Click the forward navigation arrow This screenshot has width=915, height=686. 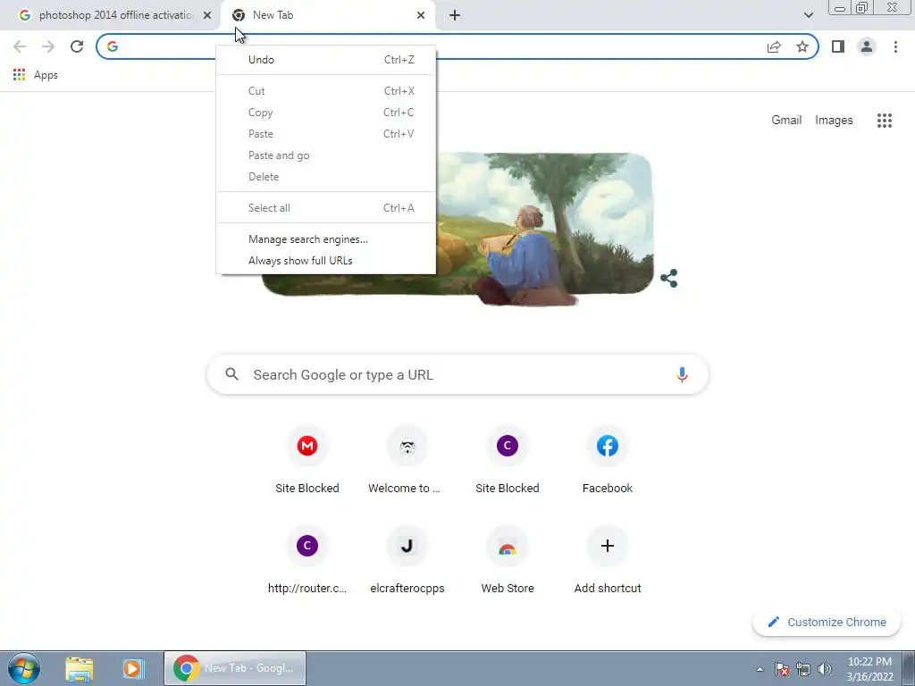[48, 46]
